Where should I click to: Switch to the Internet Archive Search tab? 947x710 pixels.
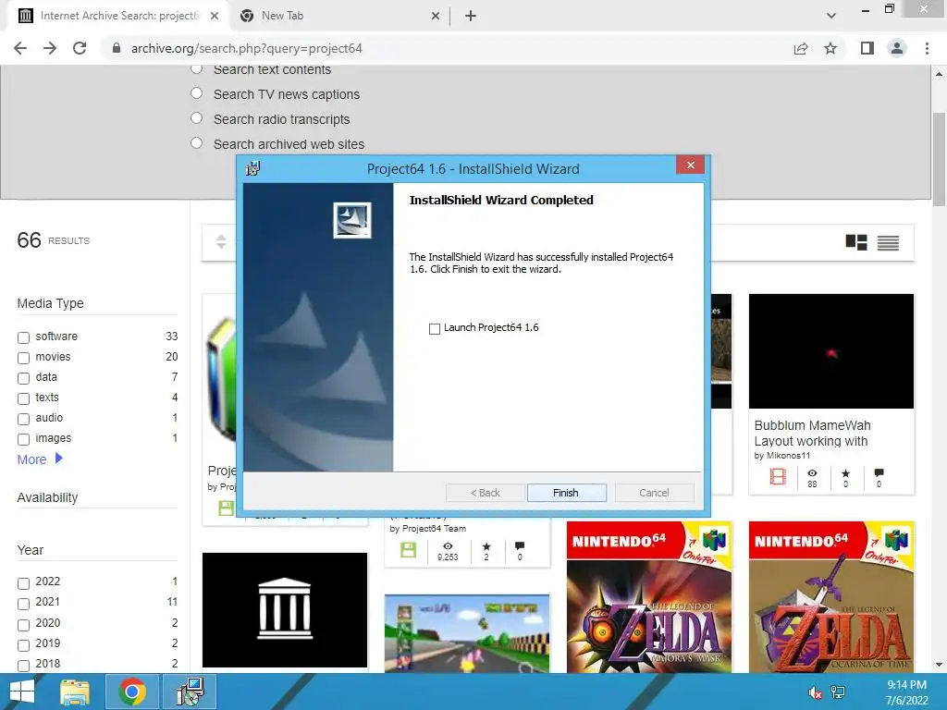118,16
